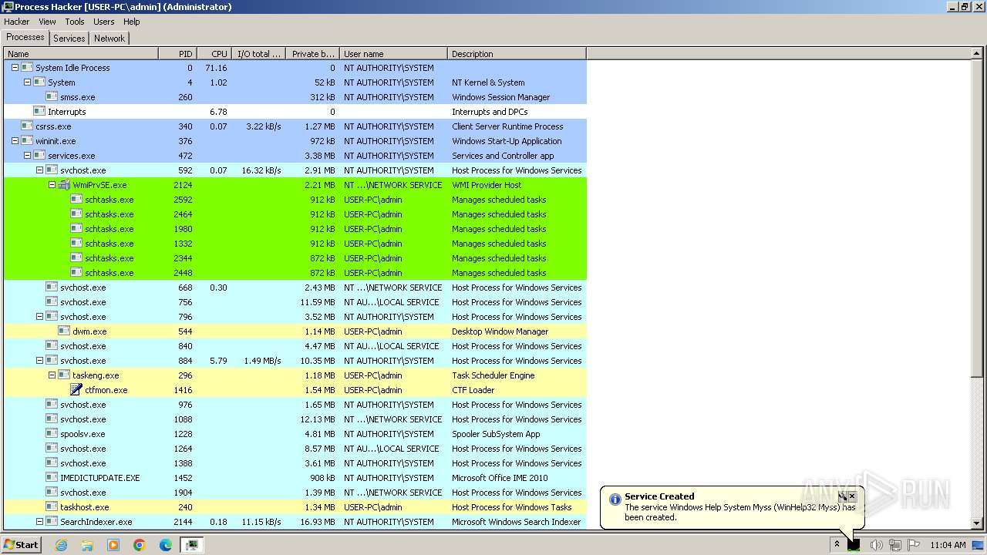Open File Explorer from taskbar
This screenshot has height=555, width=987.
pyautogui.click(x=87, y=545)
